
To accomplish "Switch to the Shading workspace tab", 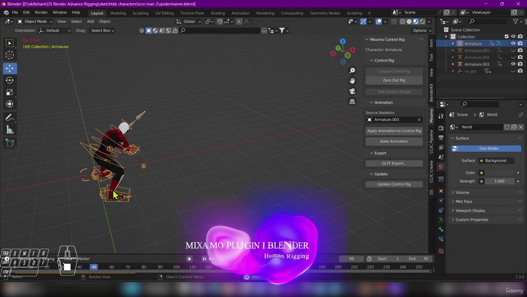I will 218,13.
